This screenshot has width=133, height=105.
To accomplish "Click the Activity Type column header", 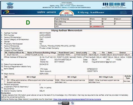I will 128,77.
